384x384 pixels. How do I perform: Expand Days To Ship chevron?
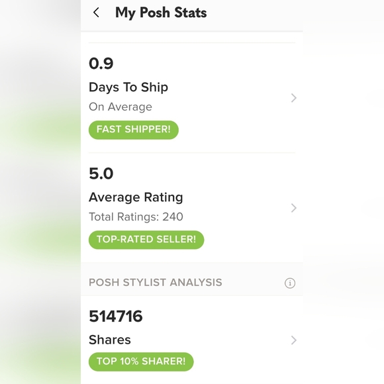click(294, 98)
